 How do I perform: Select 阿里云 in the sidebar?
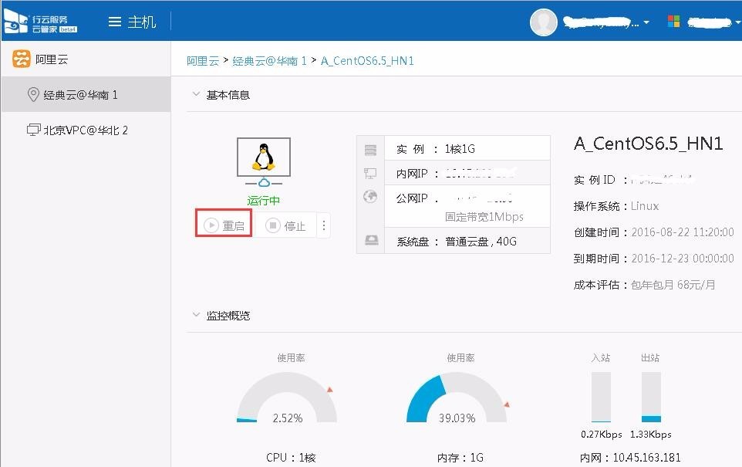(x=52, y=59)
